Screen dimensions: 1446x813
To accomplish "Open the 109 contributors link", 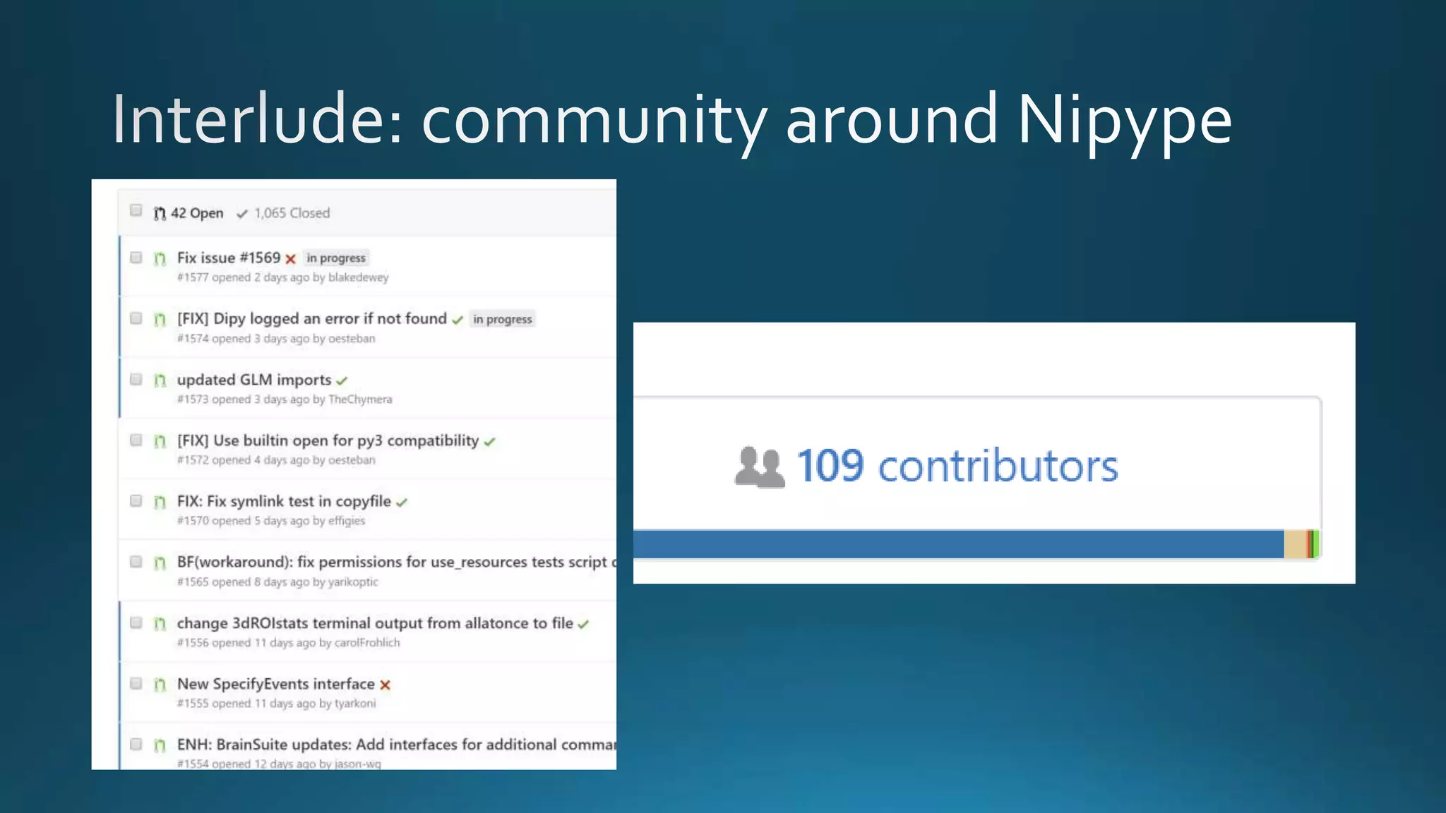I will pos(957,466).
